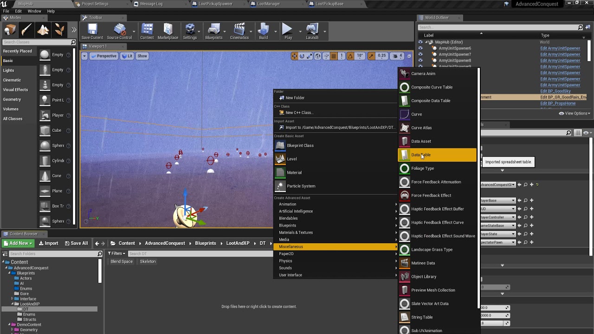The image size is (594, 334).
Task: Click the Foliage Type icon
Action: [x=405, y=168]
